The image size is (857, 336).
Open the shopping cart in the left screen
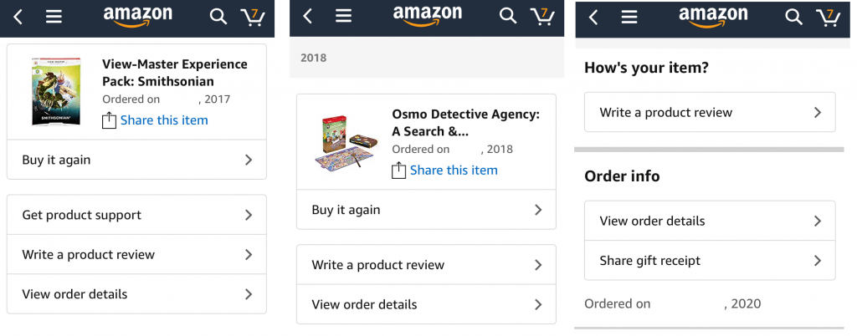click(x=252, y=17)
